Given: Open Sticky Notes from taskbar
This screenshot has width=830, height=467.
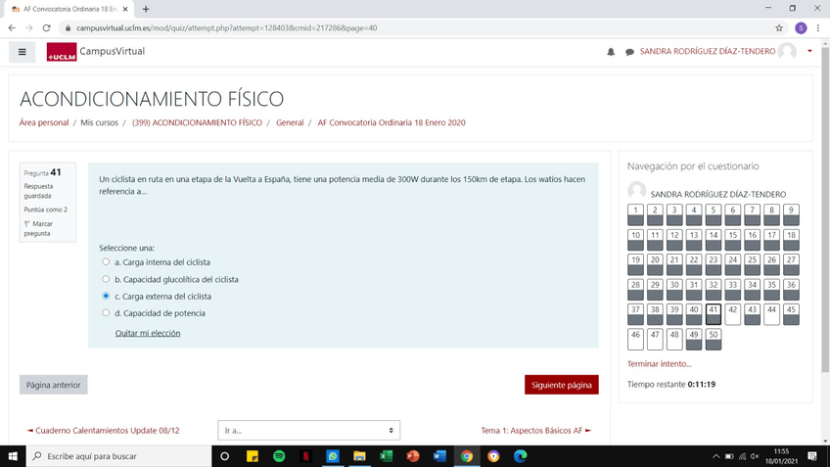Looking at the screenshot, I should pyautogui.click(x=253, y=456).
